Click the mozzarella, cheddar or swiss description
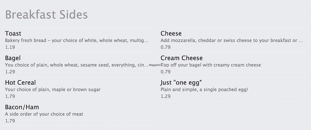 pos(231,41)
